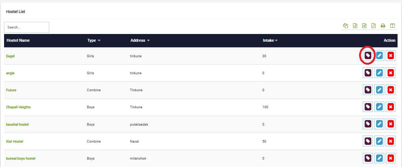Click tag icon for Chapali Heights
This screenshot has height=167, width=402.
tap(368, 107)
